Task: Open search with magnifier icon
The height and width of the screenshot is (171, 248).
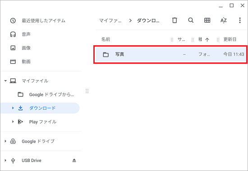Action: coord(191,20)
